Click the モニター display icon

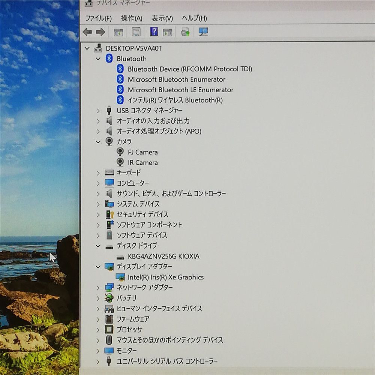click(109, 351)
